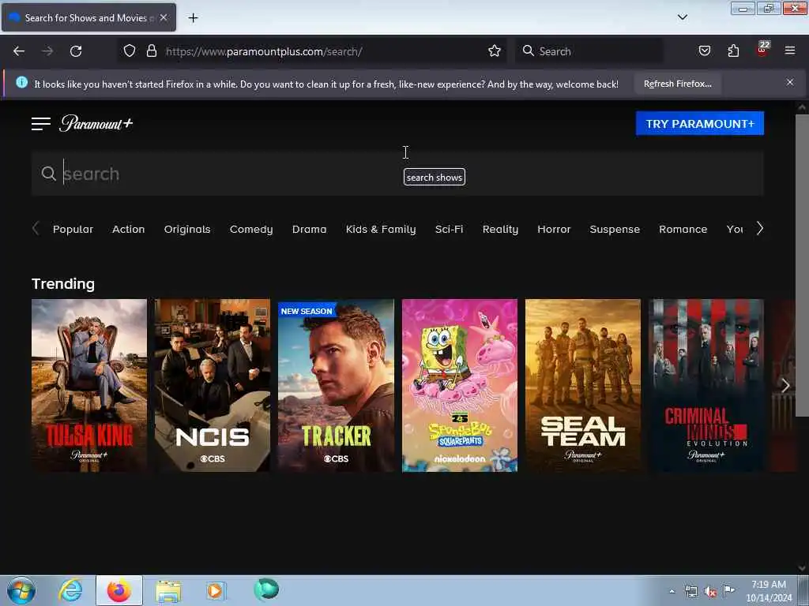This screenshot has width=809, height=606.
Task: Open the NCIS poster
Action: pyautogui.click(x=212, y=385)
